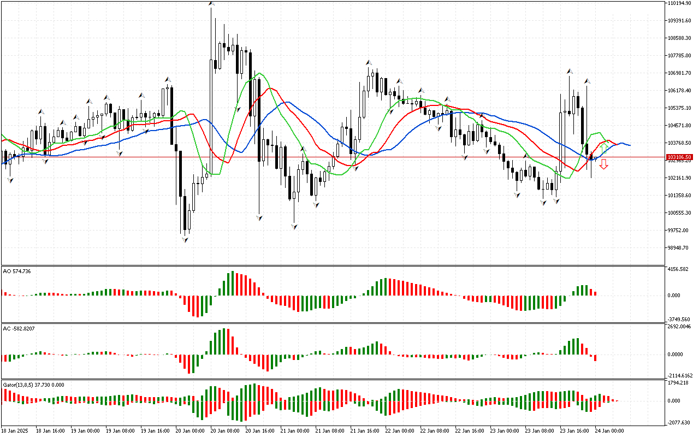Pick the '20 Jan 08:00' time label
The width and height of the screenshot is (699, 437).
pyautogui.click(x=225, y=431)
